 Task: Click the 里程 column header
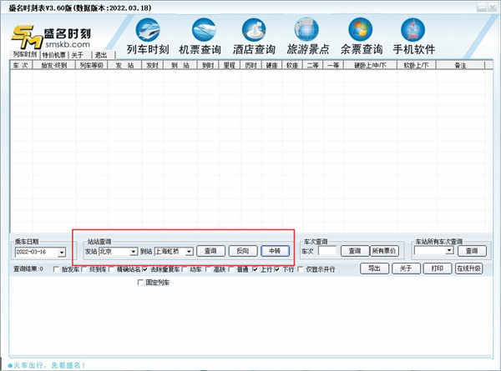pyautogui.click(x=230, y=65)
